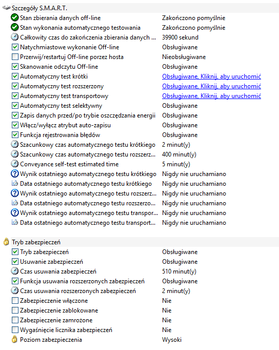The width and height of the screenshot is (279, 350).
Task: Run extended self-test via Automatyczny test rozszerzony link
Action: [211, 86]
